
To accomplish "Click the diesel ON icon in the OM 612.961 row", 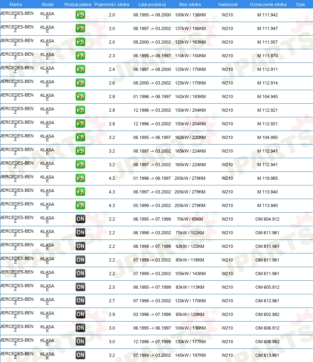I will 80,301.
